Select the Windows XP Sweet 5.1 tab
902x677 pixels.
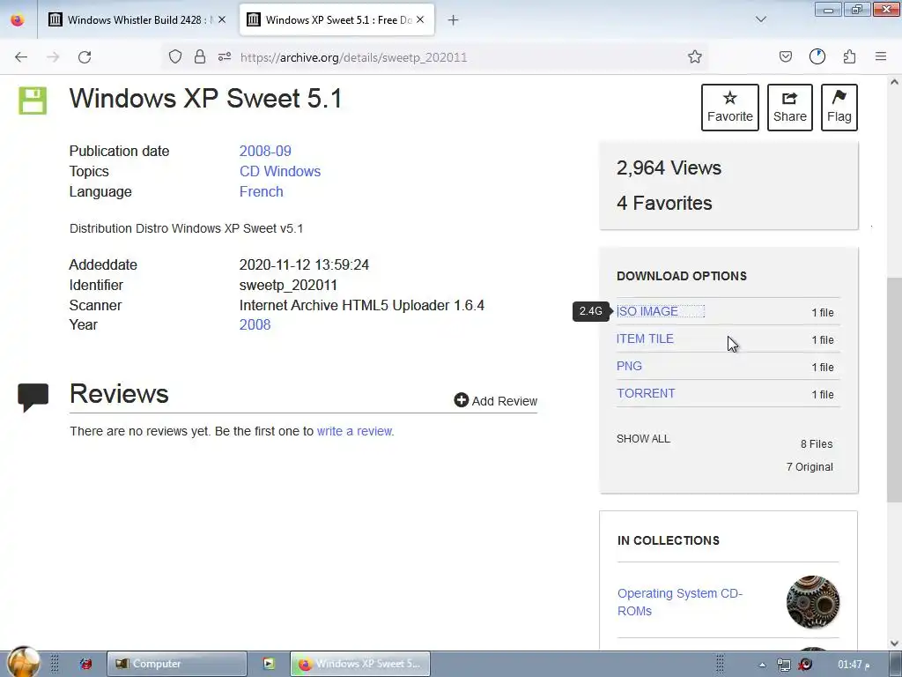pos(336,19)
